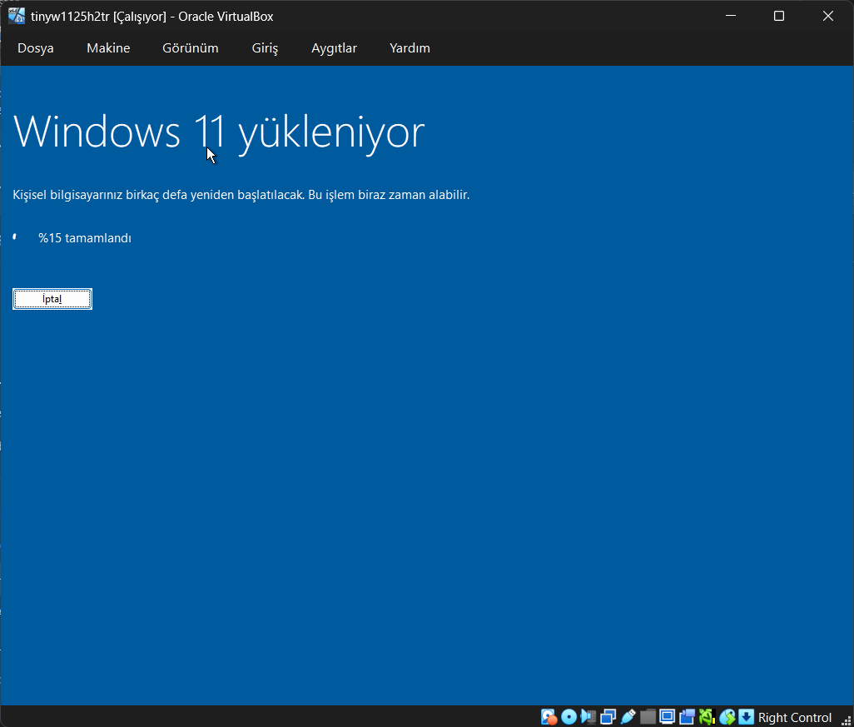Click the green CPU chip status icon
The image size is (854, 727).
[x=708, y=717]
